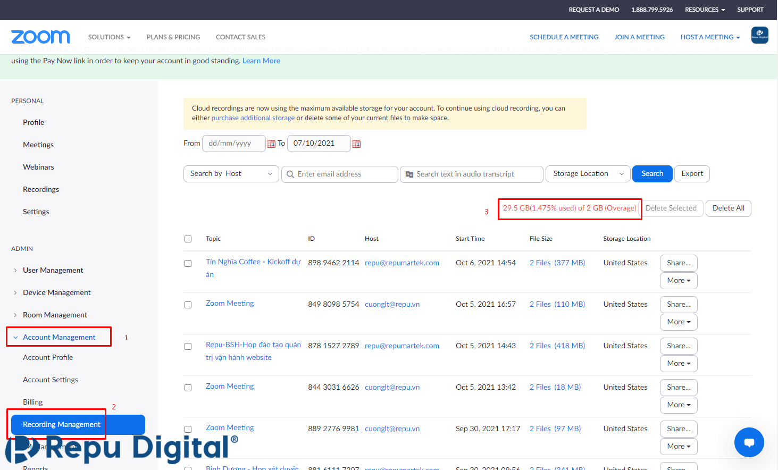The height and width of the screenshot is (470, 778).
Task: Open the blue chat bubble icon
Action: point(749,442)
